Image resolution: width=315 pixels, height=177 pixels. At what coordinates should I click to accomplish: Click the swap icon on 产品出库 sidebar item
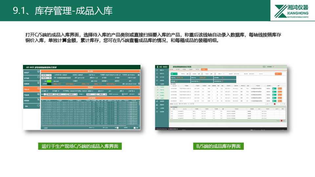tap(39, 95)
